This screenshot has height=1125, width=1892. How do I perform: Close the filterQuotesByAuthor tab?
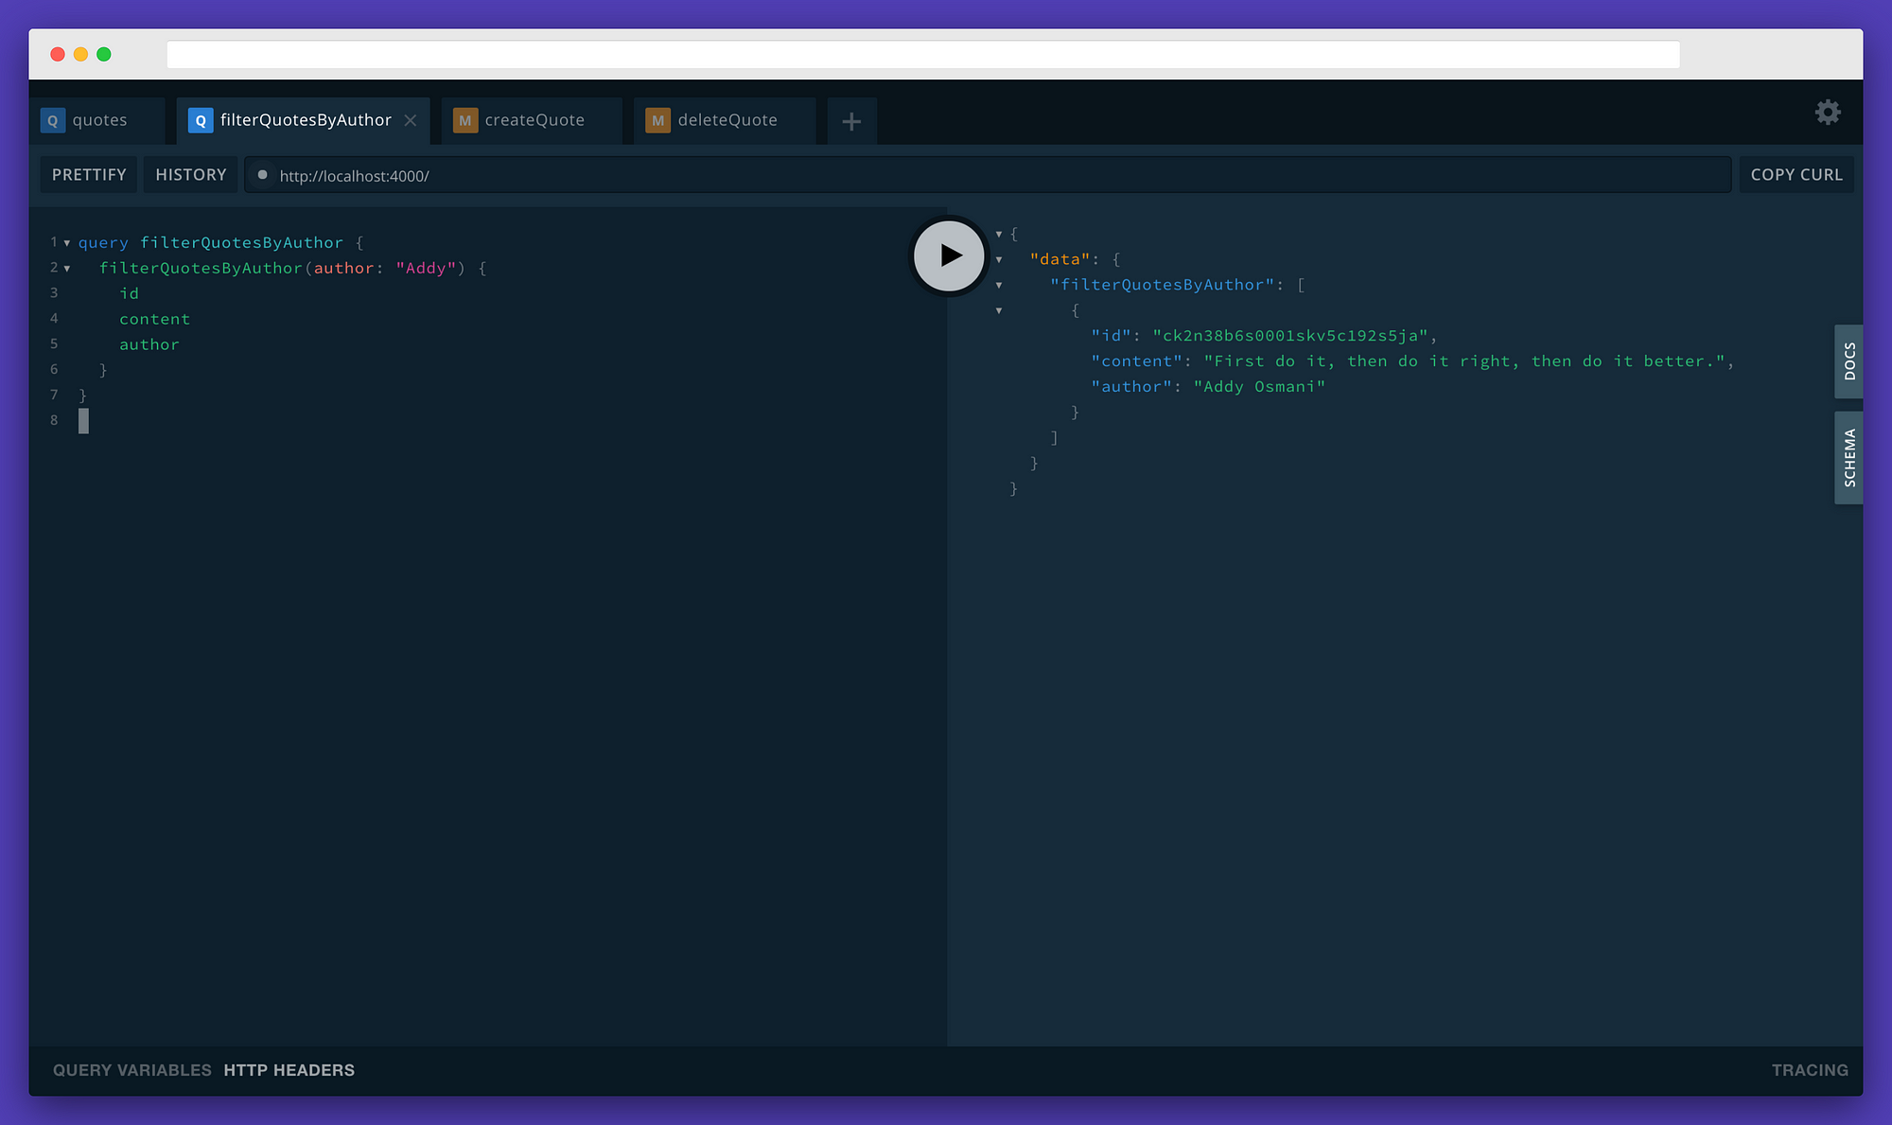click(x=411, y=120)
